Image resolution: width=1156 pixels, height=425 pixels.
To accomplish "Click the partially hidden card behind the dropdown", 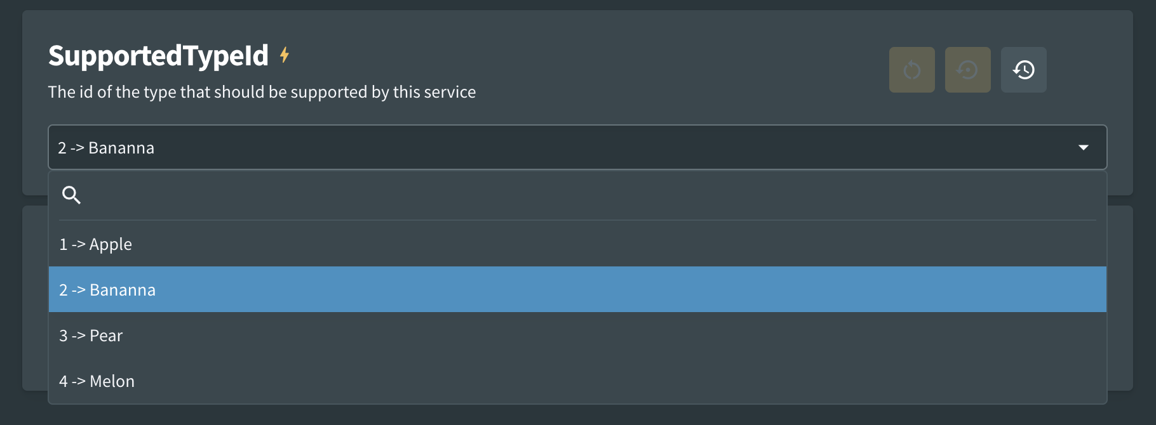I will tap(1120, 298).
